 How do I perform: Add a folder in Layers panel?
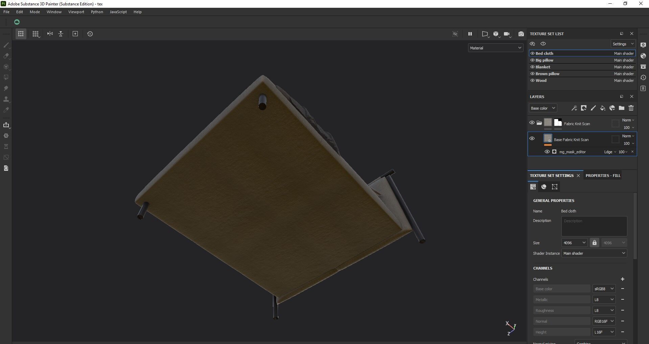tap(621, 108)
